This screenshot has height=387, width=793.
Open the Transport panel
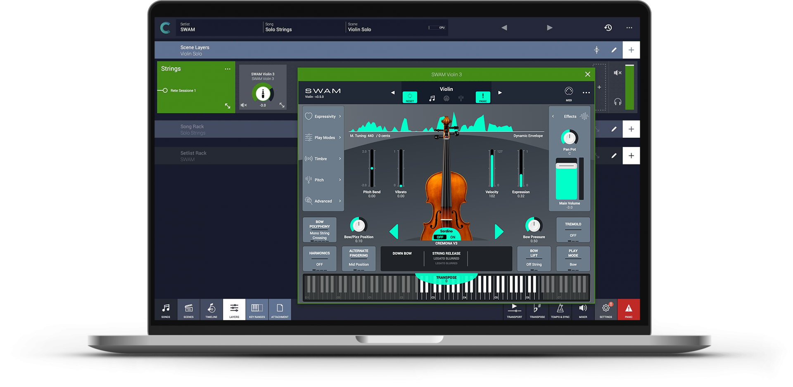(514, 310)
